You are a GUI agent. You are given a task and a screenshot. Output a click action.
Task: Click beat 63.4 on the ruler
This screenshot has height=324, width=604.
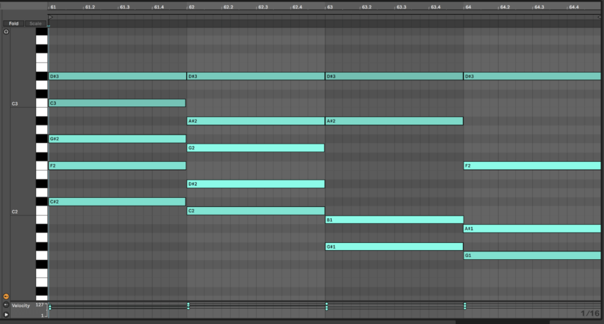[435, 7]
